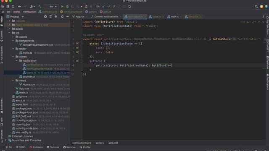Click the Git push arrow icon
Viewport: 269px width, 151px height.
[x=114, y=7]
